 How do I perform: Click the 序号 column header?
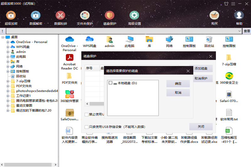[92, 68]
